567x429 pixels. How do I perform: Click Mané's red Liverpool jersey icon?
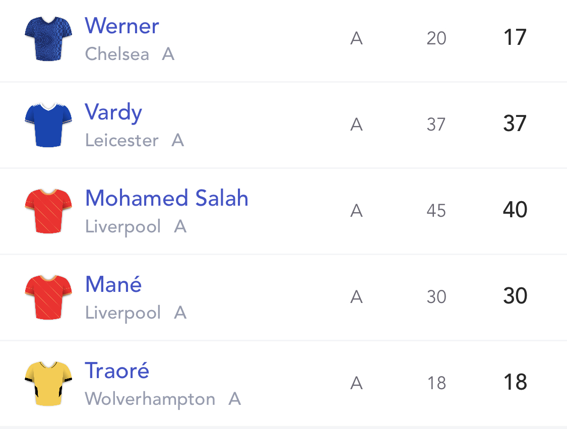pyautogui.click(x=48, y=297)
